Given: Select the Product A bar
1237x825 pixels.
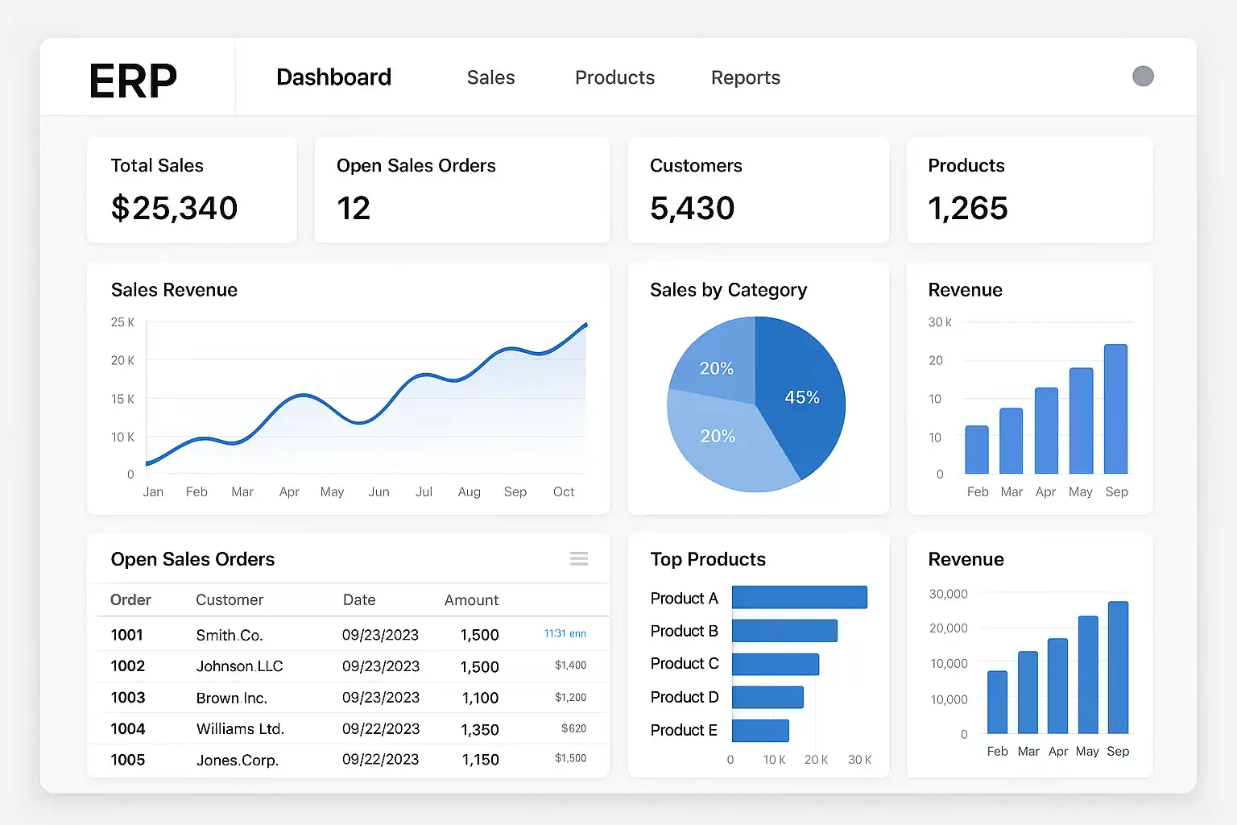Looking at the screenshot, I should click(x=799, y=598).
